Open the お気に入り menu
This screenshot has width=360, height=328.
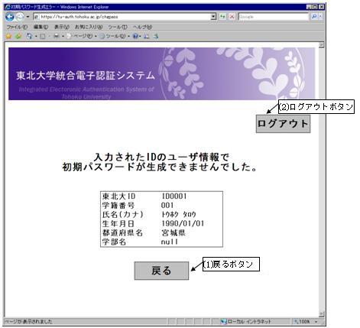(89, 27)
